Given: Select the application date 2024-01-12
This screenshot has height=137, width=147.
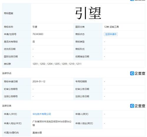Looking at the screenshot, I should [x=39, y=82].
